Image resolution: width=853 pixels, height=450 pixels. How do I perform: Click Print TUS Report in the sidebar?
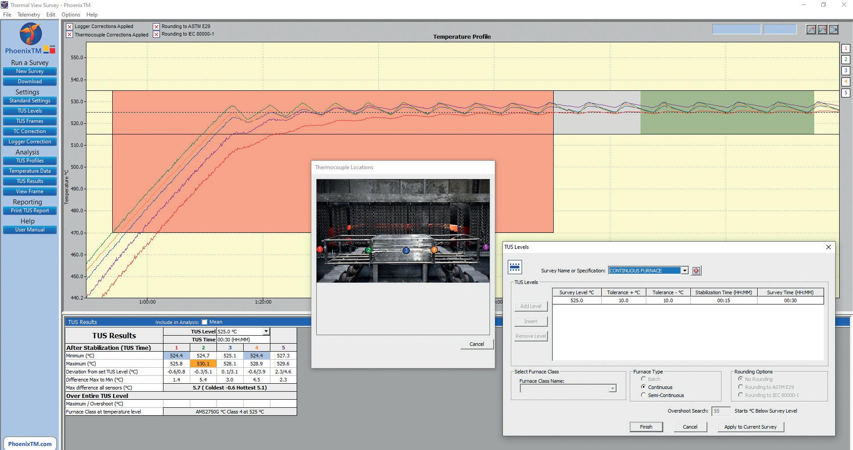30,211
